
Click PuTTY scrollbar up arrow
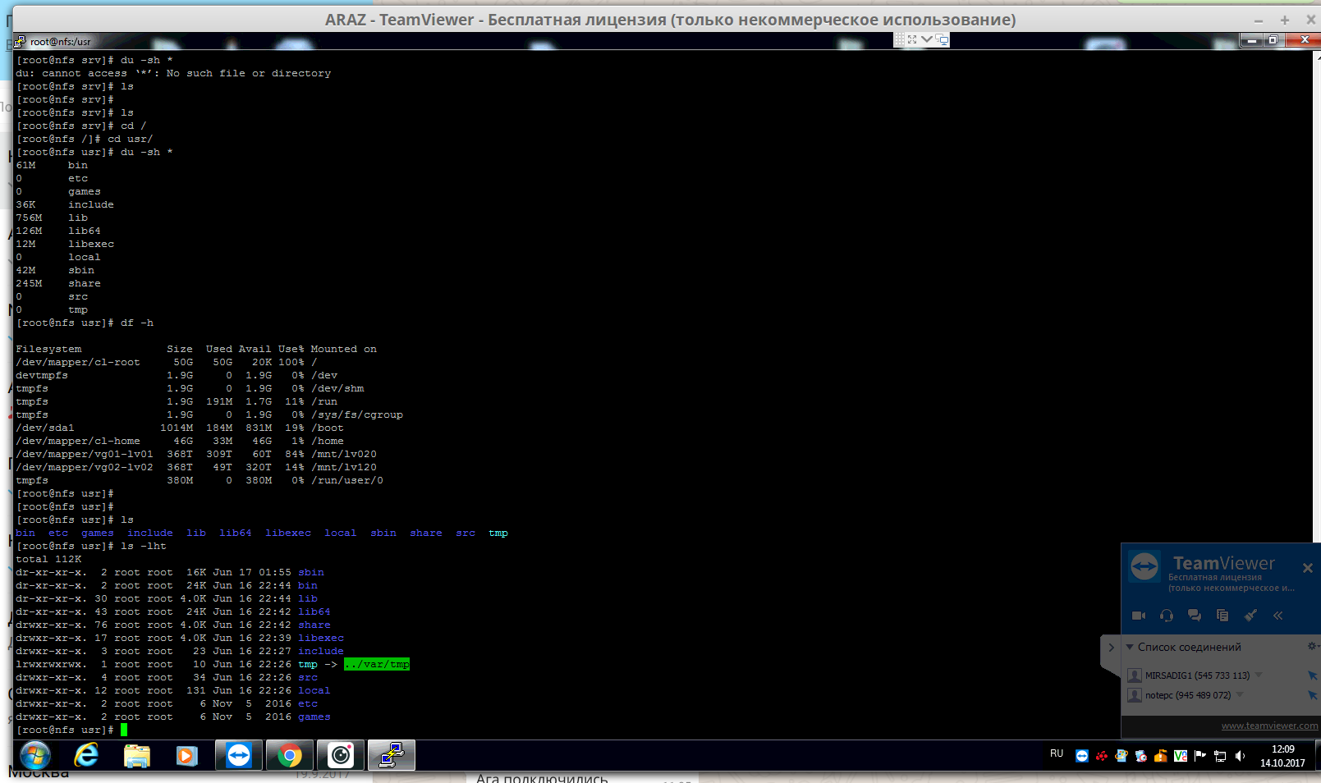click(1317, 57)
